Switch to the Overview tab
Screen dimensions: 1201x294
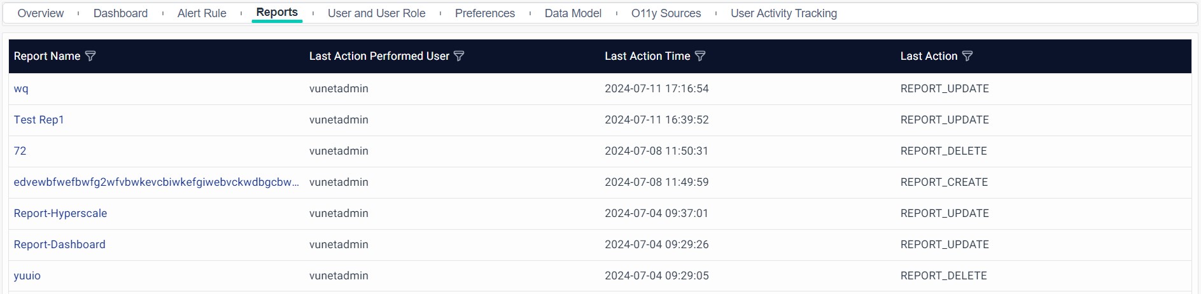pyautogui.click(x=41, y=13)
